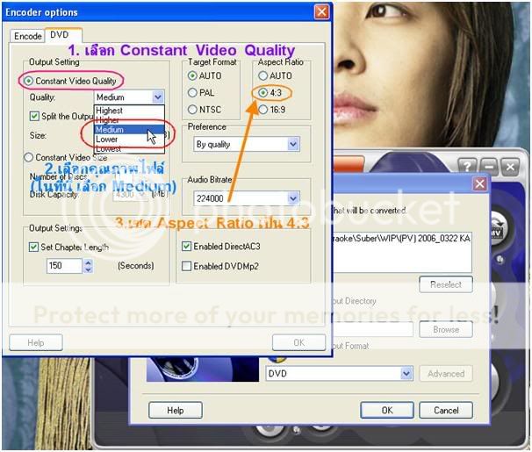The height and width of the screenshot is (452, 532).
Task: Open the DVD output format dropdown
Action: (x=339, y=373)
